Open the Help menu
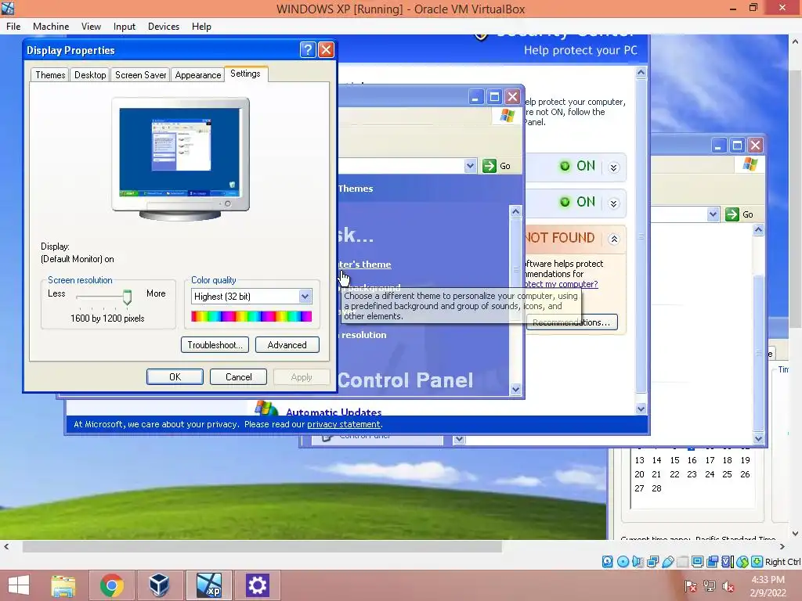 [201, 27]
